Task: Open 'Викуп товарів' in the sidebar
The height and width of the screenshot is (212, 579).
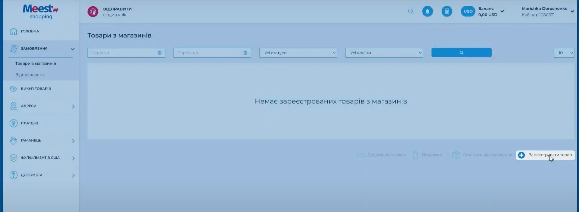Action: point(36,89)
